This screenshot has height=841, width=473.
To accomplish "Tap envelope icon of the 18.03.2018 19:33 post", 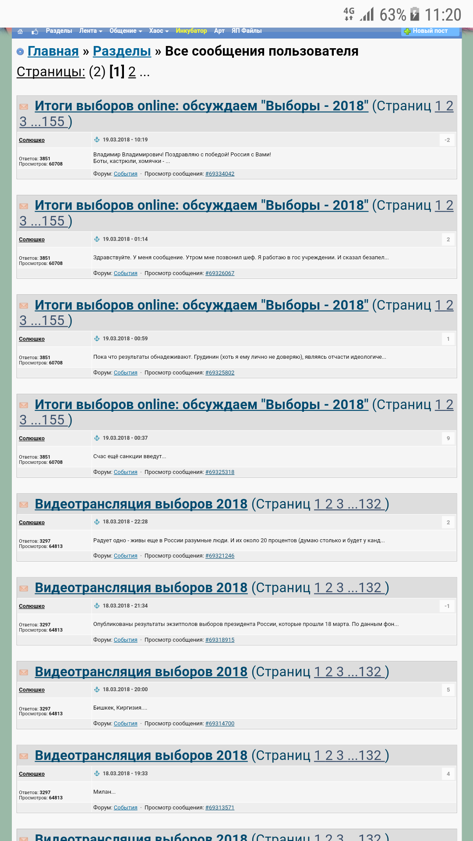I will [24, 756].
